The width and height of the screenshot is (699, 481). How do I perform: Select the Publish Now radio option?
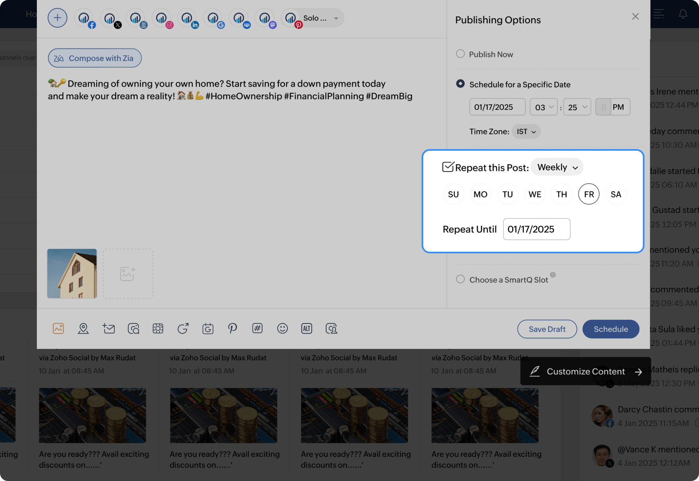461,54
